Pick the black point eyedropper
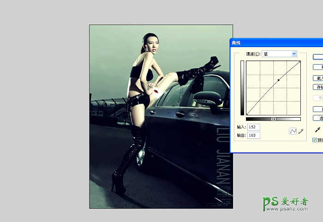323x222 pixels. [x=318, y=131]
